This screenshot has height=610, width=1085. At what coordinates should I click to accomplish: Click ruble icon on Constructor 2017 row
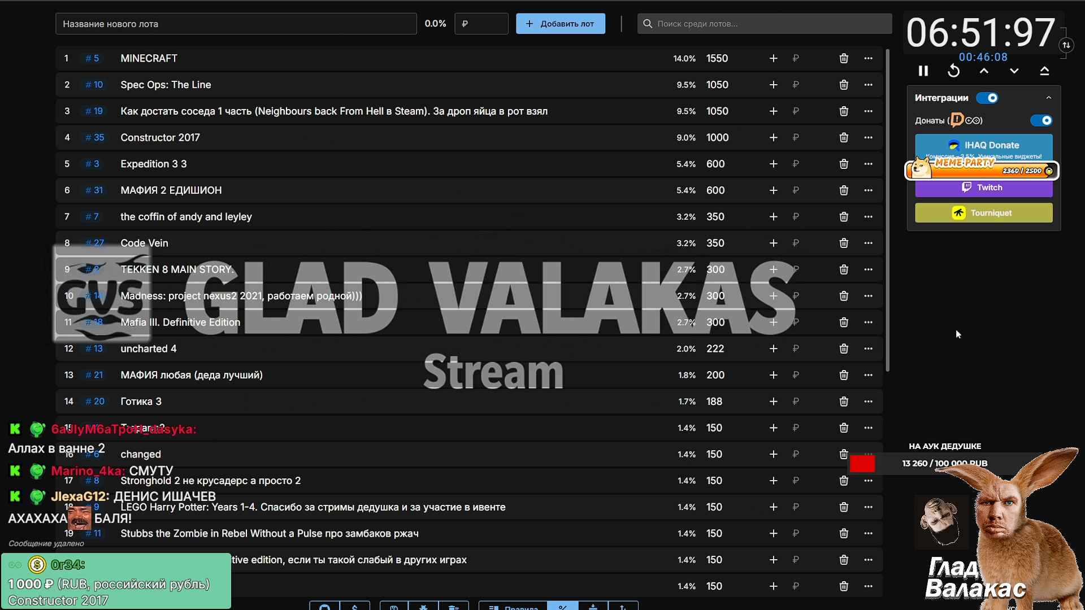tap(796, 137)
